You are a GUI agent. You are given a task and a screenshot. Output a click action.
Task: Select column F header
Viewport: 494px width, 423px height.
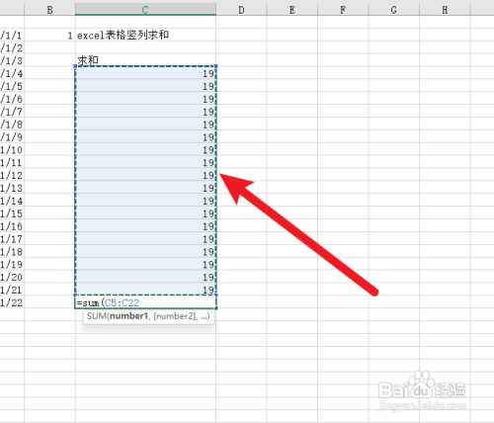pos(343,10)
